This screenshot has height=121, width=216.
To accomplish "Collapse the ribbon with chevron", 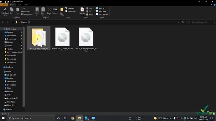I will [212, 5].
